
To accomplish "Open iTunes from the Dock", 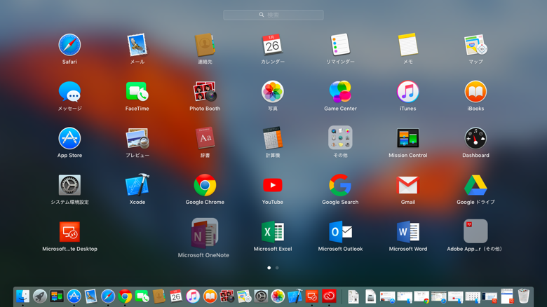I will [193, 296].
